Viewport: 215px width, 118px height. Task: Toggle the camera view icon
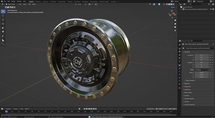click(x=175, y=27)
